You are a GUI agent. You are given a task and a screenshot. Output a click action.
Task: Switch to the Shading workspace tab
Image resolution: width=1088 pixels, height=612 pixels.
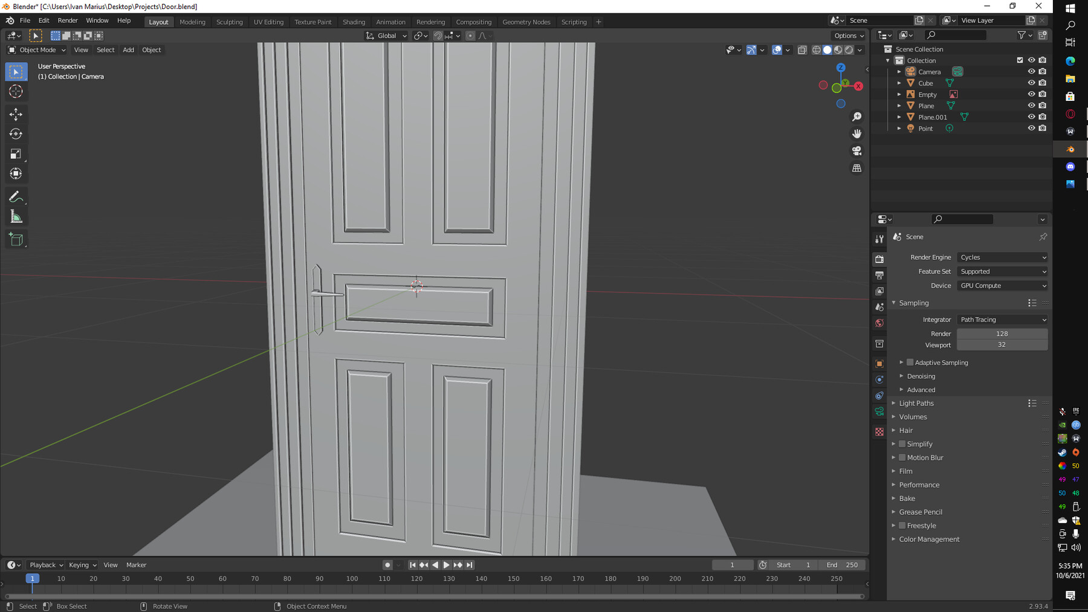coord(354,22)
